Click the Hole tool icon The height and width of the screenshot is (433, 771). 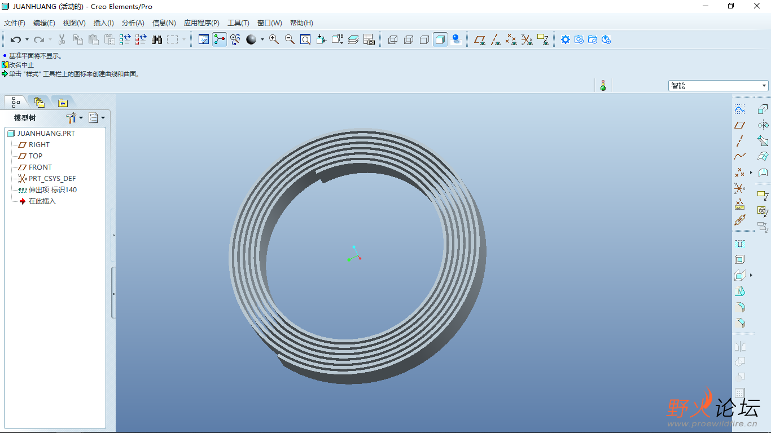coord(739,244)
